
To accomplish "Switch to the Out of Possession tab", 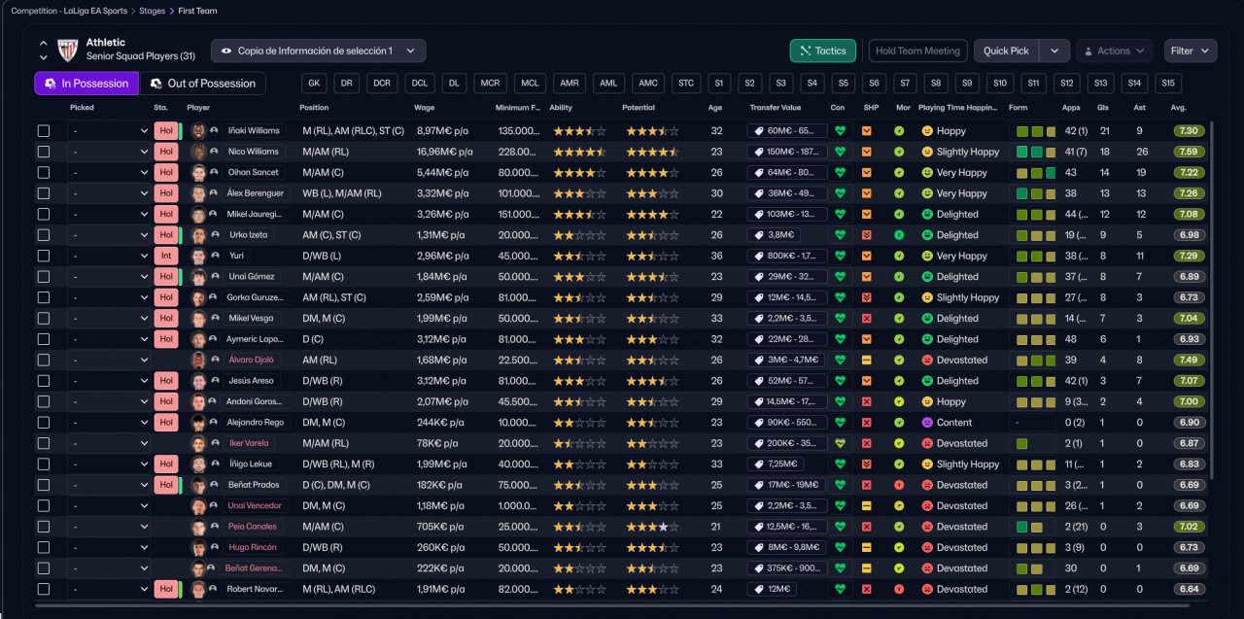I will click(202, 84).
